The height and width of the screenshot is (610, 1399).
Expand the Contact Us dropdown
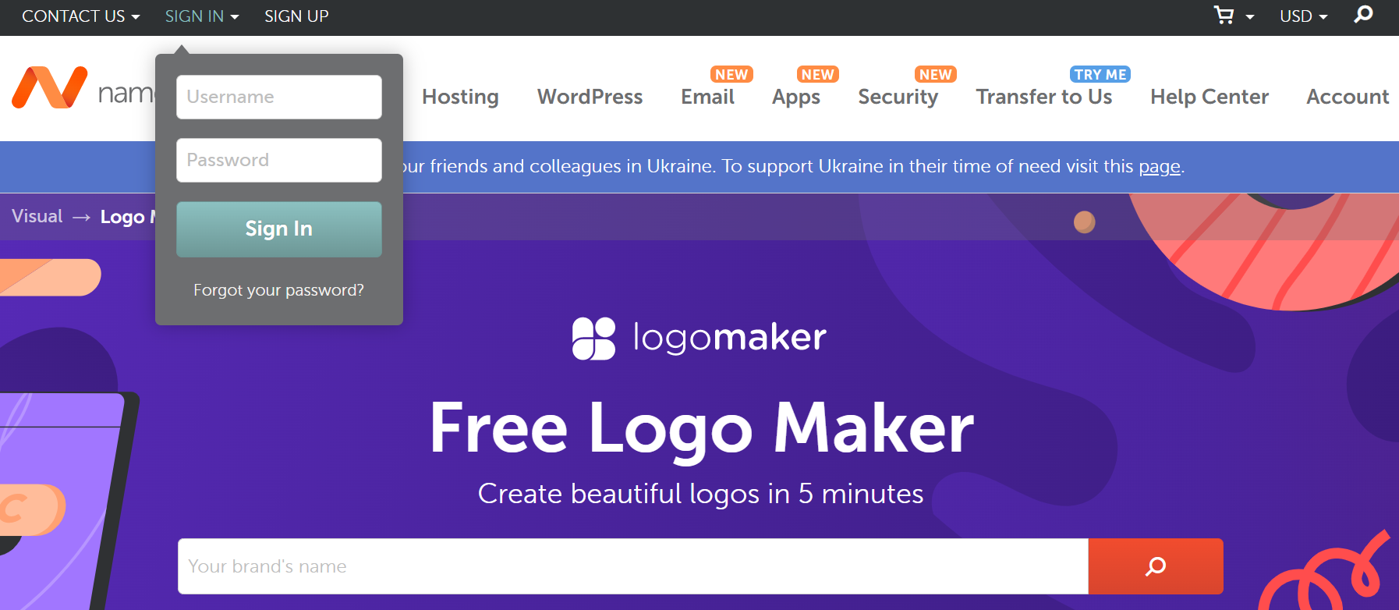click(x=81, y=16)
